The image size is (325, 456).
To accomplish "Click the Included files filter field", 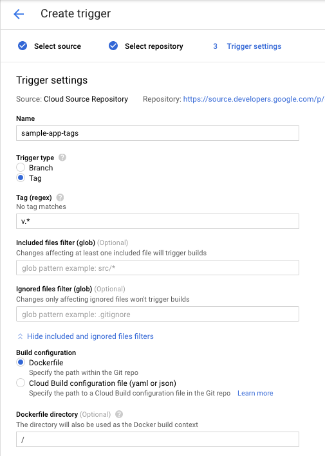I will pyautogui.click(x=158, y=268).
